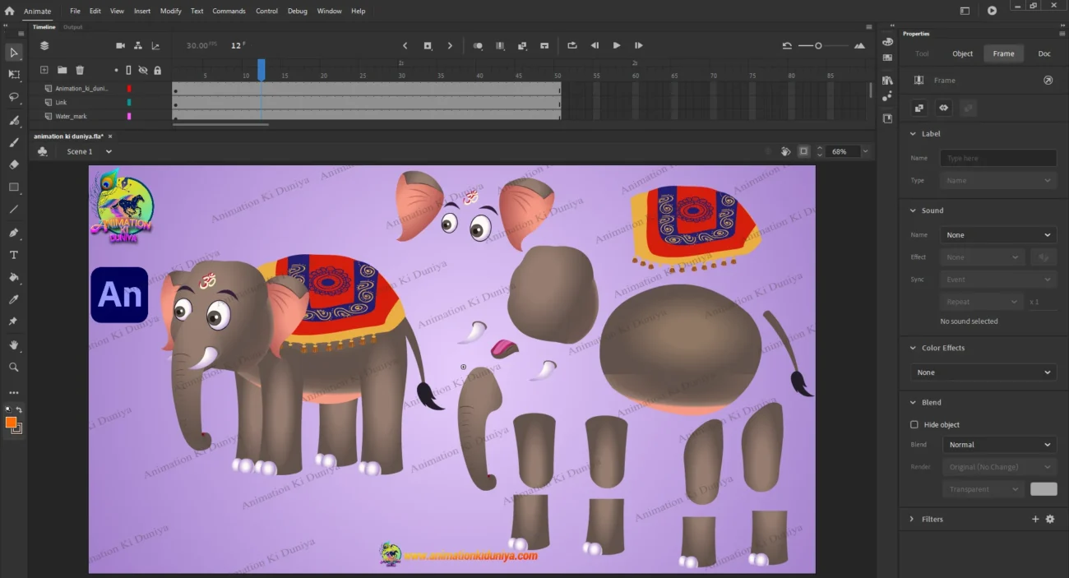This screenshot has width=1069, height=578.
Task: Pick the Text tool
Action: 14,255
